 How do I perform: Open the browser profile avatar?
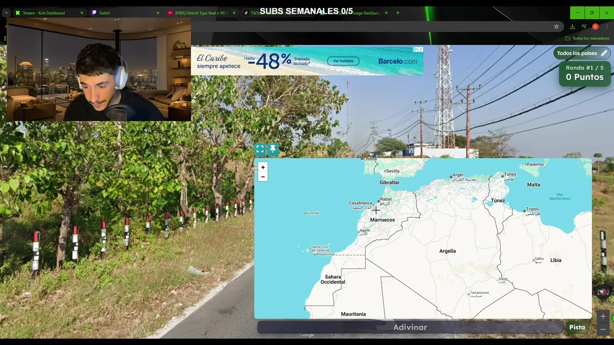pyautogui.click(x=595, y=27)
